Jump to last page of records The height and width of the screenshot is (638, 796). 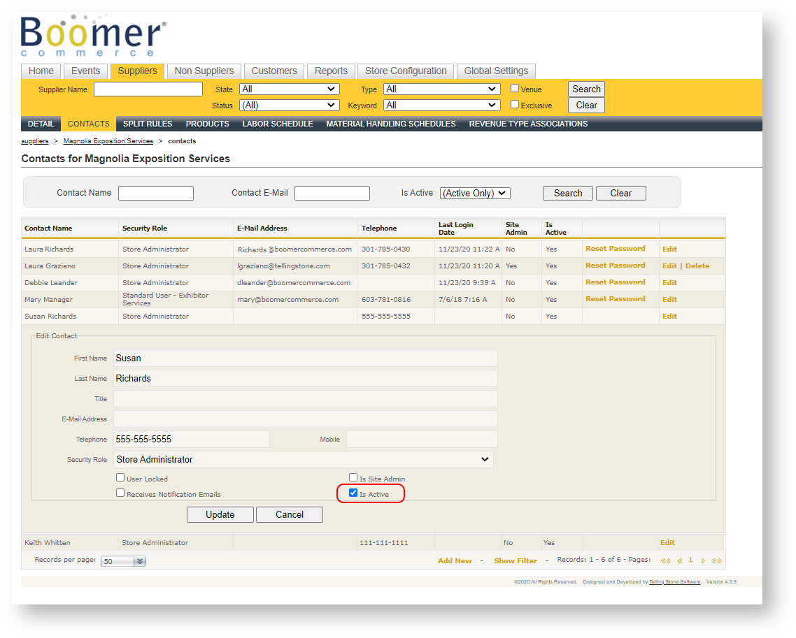point(717,560)
